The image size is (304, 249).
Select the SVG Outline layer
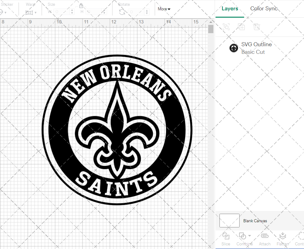(256, 48)
